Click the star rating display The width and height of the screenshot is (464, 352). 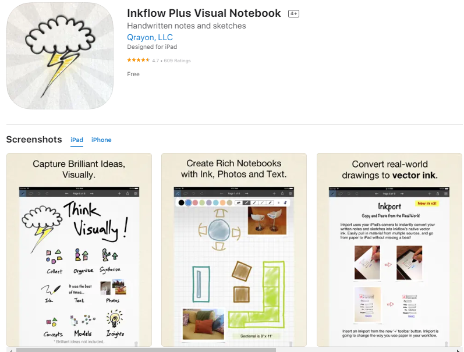point(138,61)
